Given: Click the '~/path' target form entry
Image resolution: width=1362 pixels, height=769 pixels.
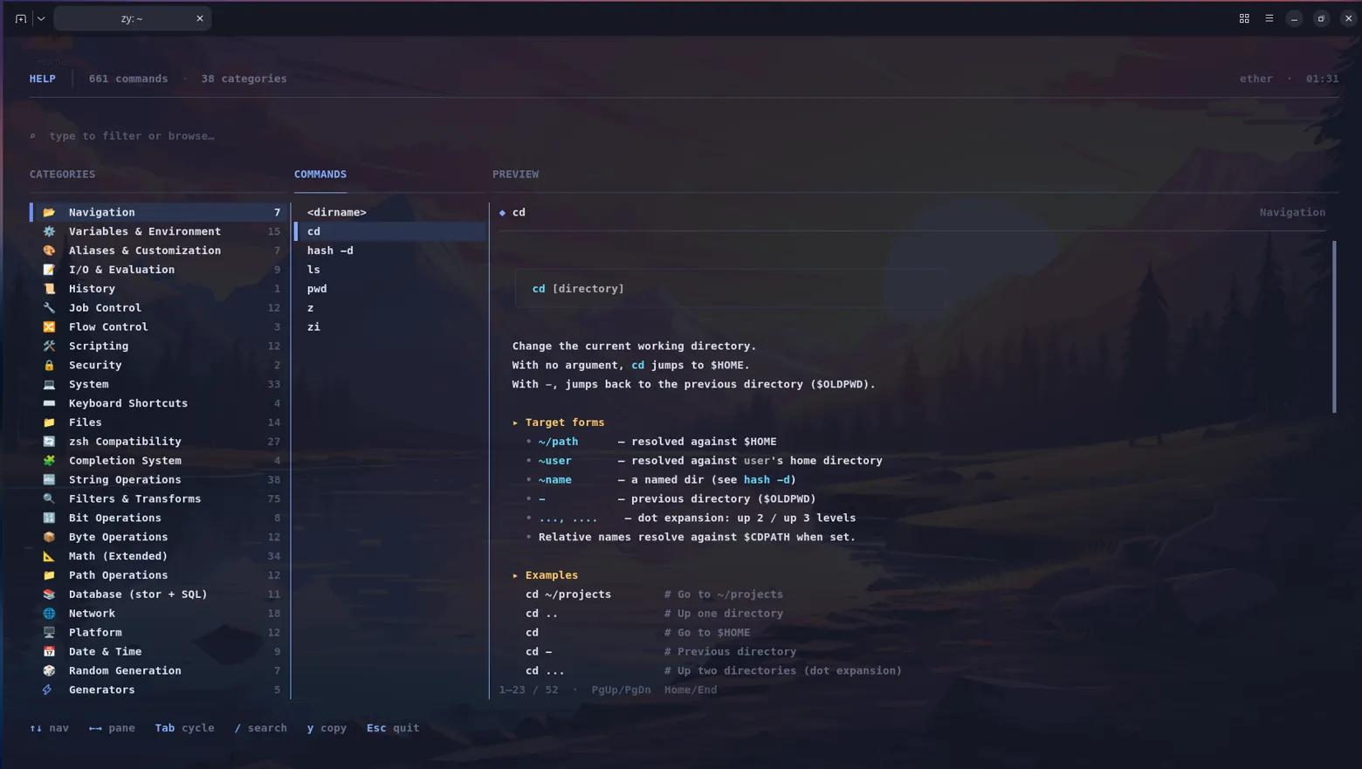Looking at the screenshot, I should [558, 442].
